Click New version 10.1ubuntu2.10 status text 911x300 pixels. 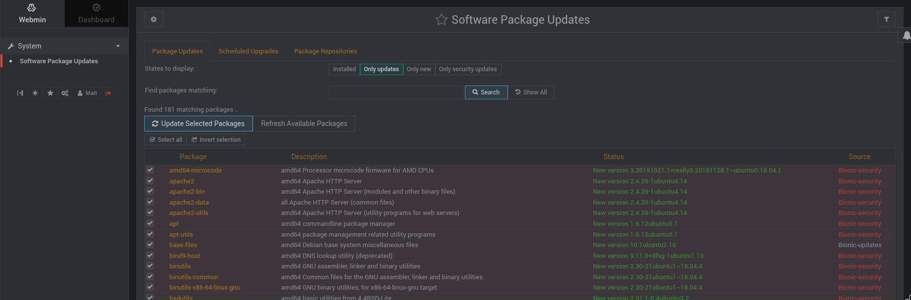634,245
